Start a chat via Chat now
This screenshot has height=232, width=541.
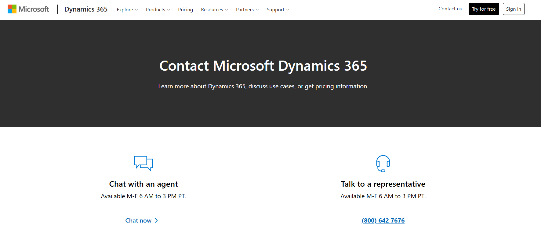142,220
